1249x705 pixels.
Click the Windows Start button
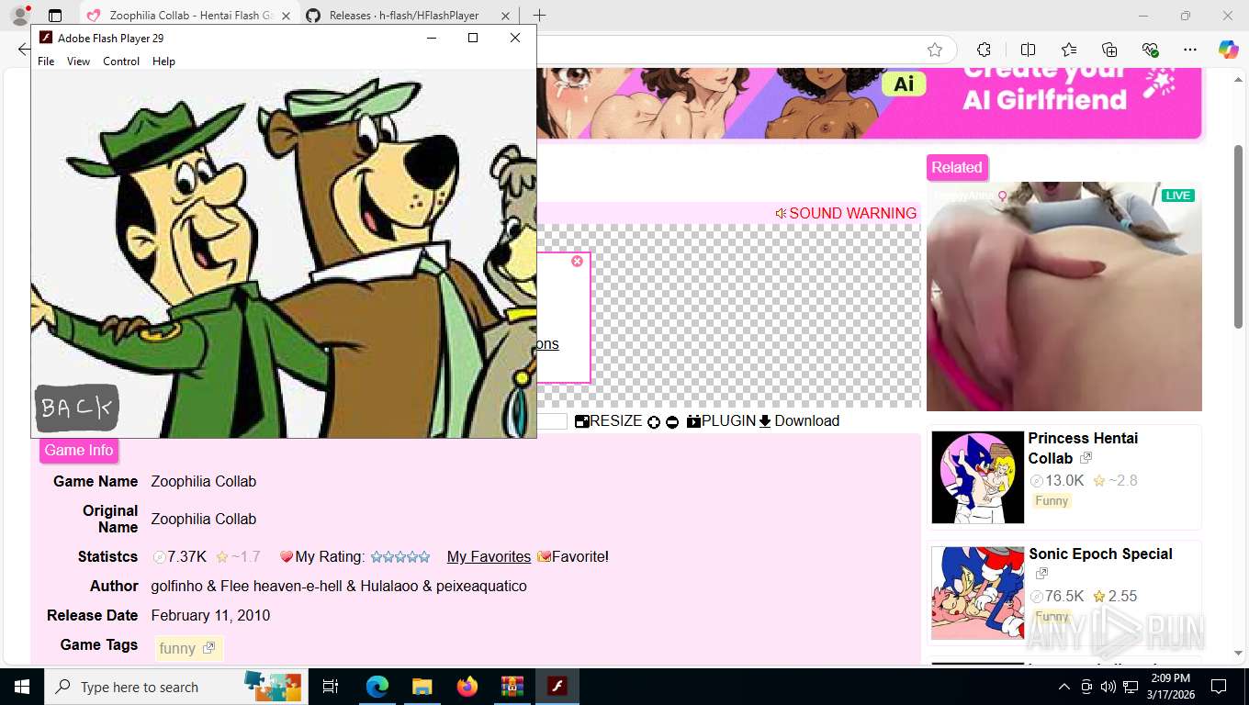pos(21,687)
